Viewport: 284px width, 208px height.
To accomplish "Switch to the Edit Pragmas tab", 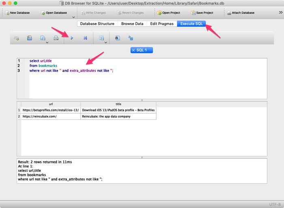I will point(162,24).
